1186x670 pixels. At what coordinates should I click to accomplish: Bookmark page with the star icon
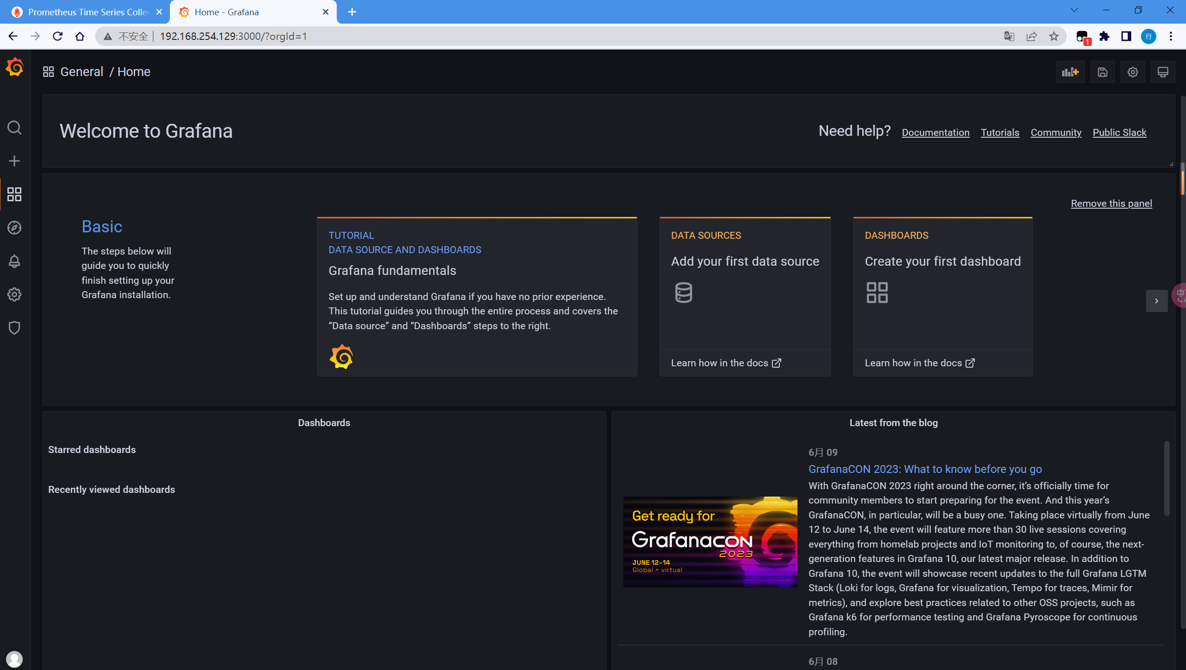pyautogui.click(x=1054, y=36)
